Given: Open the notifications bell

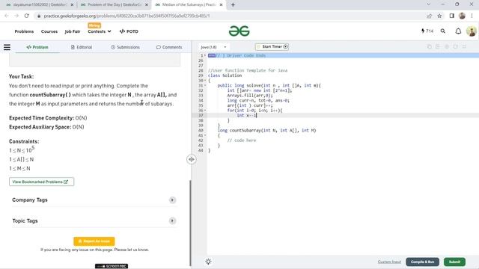Looking at the screenshot, I should pos(458,31).
